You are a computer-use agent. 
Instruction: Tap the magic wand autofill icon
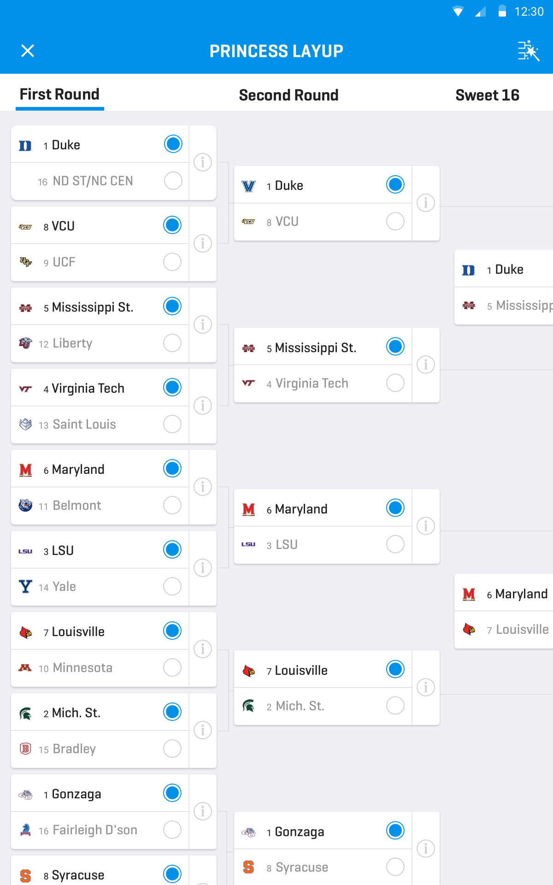coord(528,51)
